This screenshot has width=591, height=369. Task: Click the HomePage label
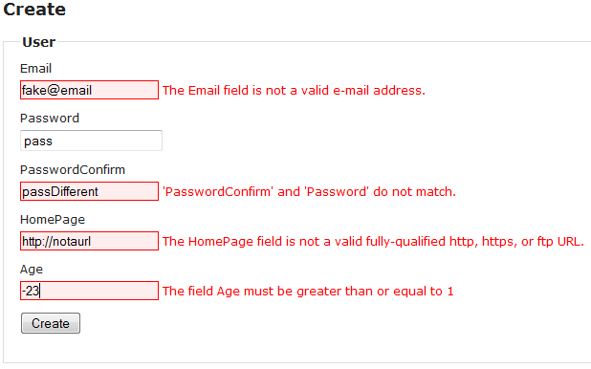pyautogui.click(x=53, y=219)
